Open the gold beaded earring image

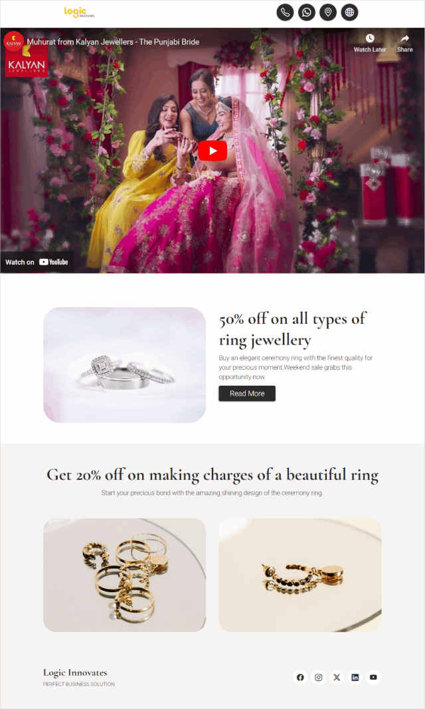[300, 575]
